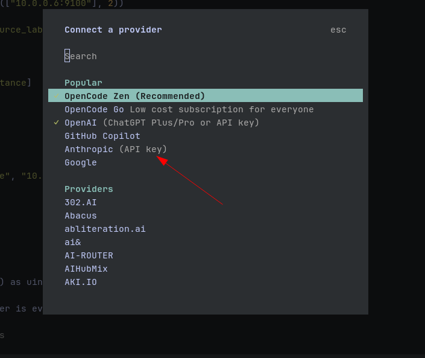
Task: Pick GitHub Copilot from Popular list
Action: [206, 136]
